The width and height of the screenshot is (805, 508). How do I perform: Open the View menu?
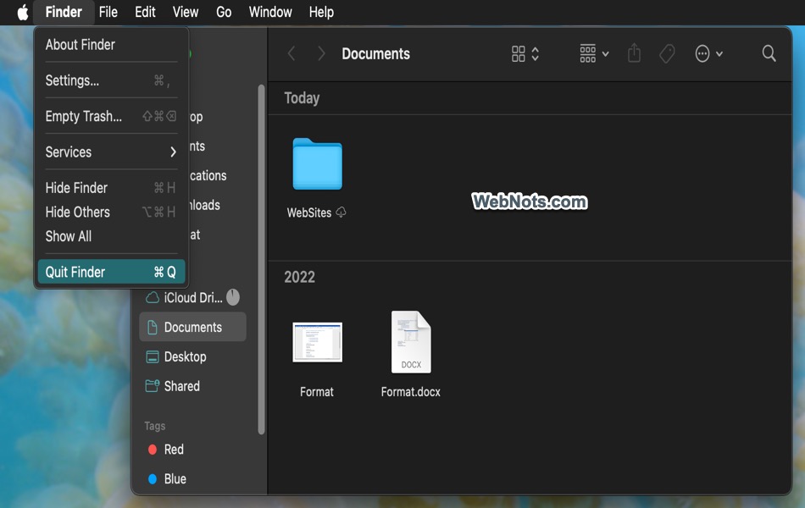tap(186, 12)
